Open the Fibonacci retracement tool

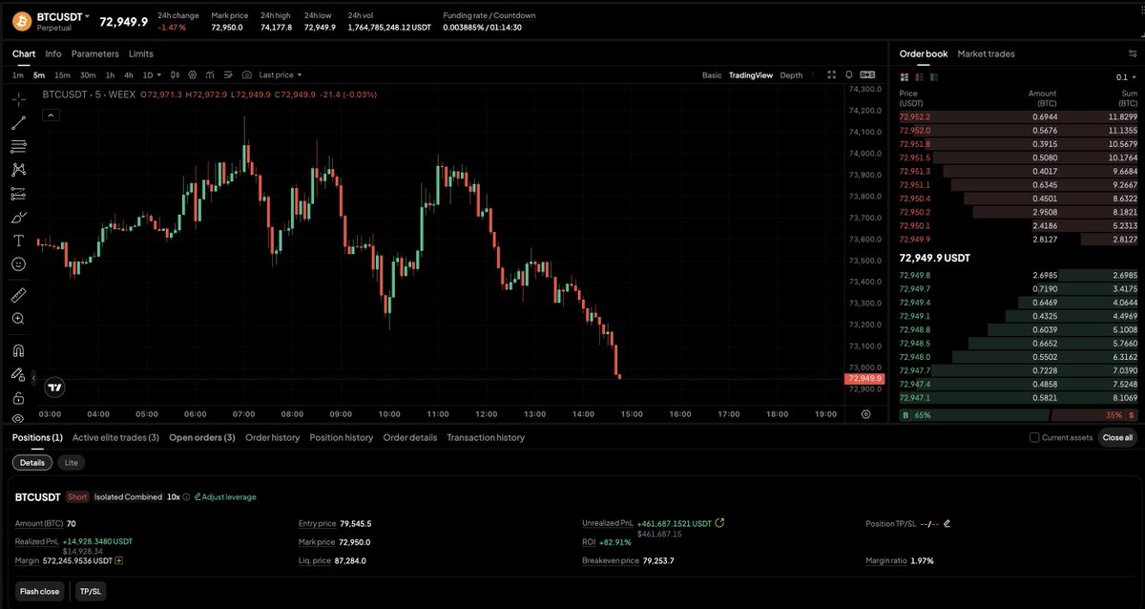point(18,146)
